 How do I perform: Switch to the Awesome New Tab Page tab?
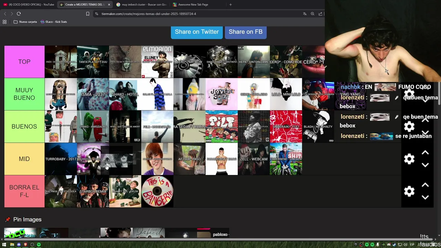[x=193, y=4]
